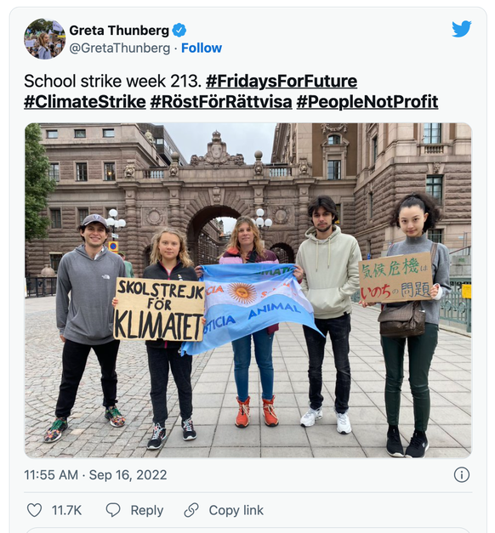Screen dimensions: 495x533
Task: Open the tweet timestamp Sep 16, 2022
Action: coord(95,475)
